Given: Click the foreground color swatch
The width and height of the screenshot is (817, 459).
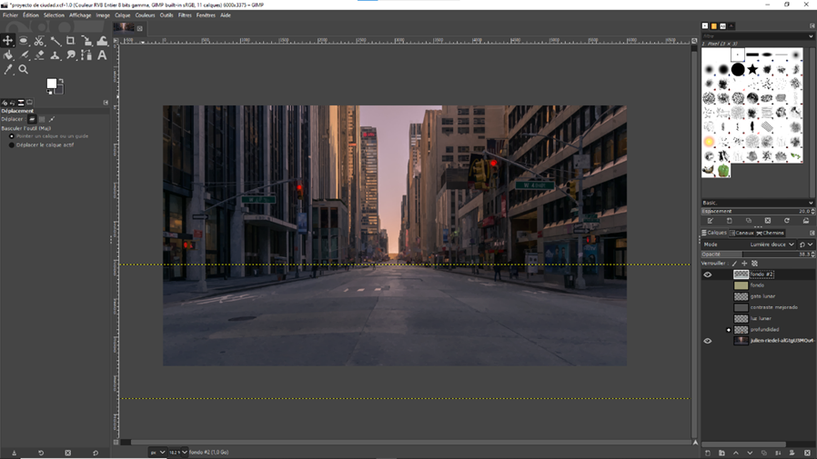Looking at the screenshot, I should point(52,85).
